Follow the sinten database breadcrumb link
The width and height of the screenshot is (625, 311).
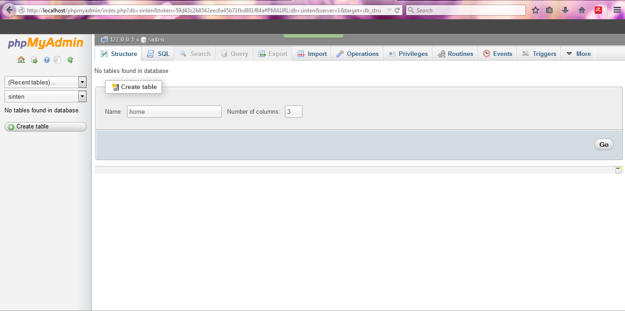(156, 40)
